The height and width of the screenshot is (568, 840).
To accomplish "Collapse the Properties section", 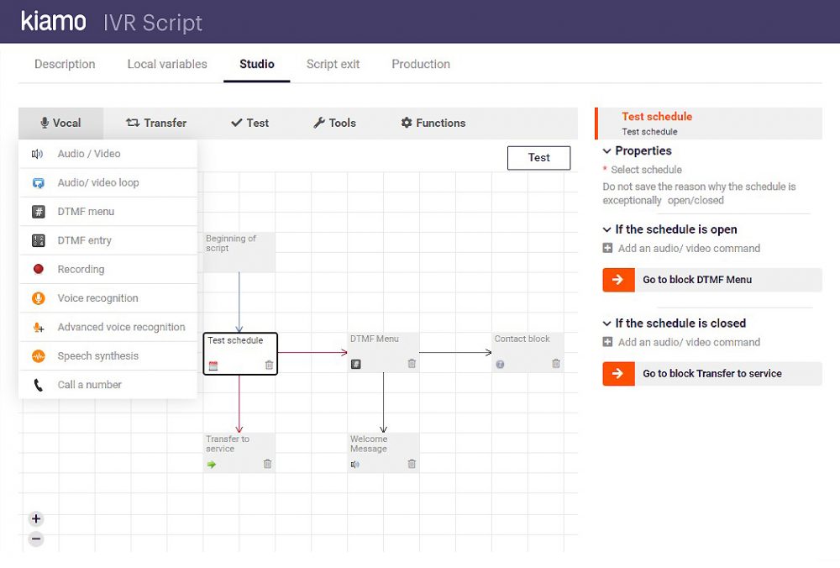I will point(607,151).
